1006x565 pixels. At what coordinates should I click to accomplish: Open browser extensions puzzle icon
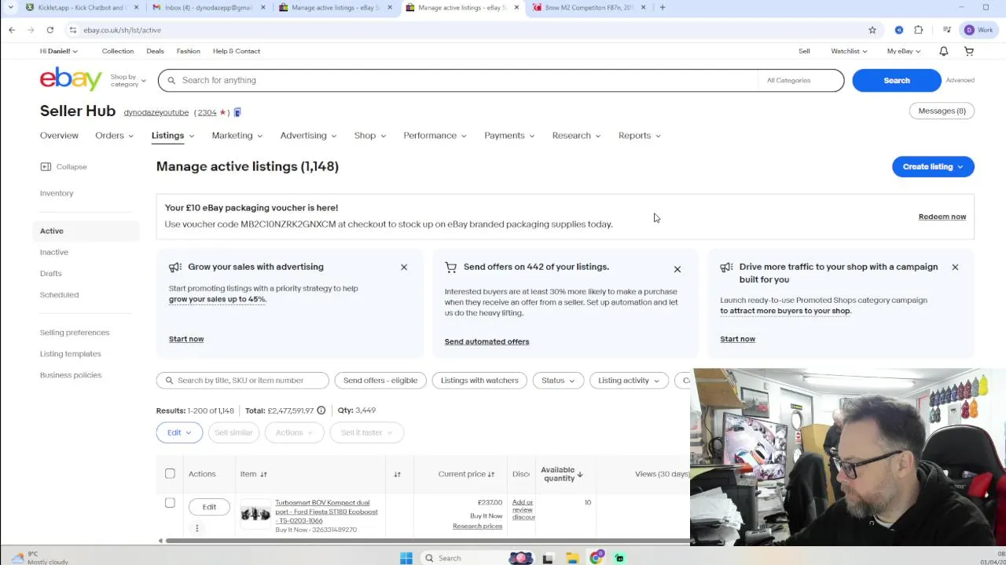[919, 30]
